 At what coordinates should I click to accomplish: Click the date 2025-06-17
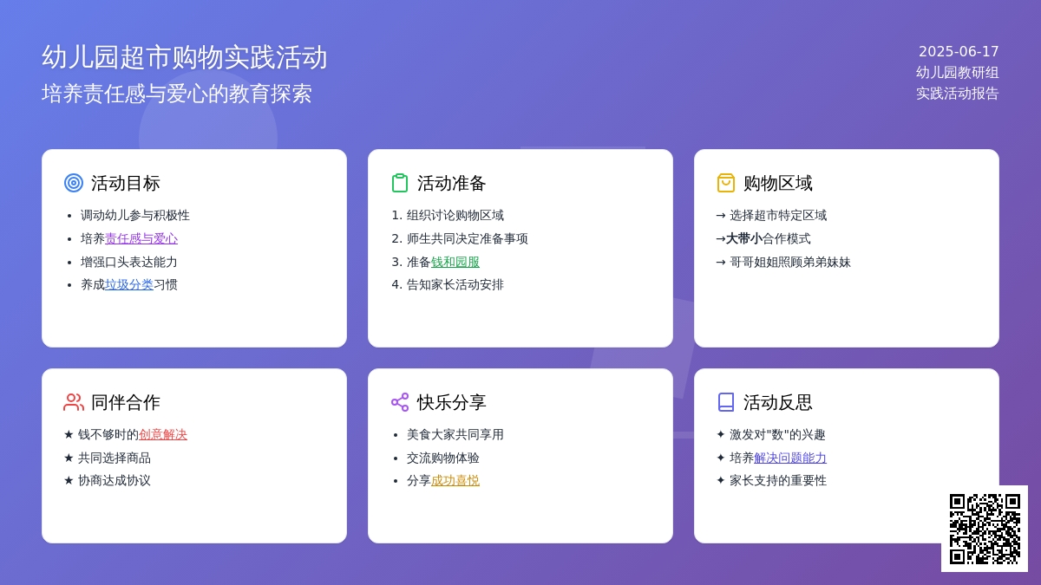click(959, 51)
